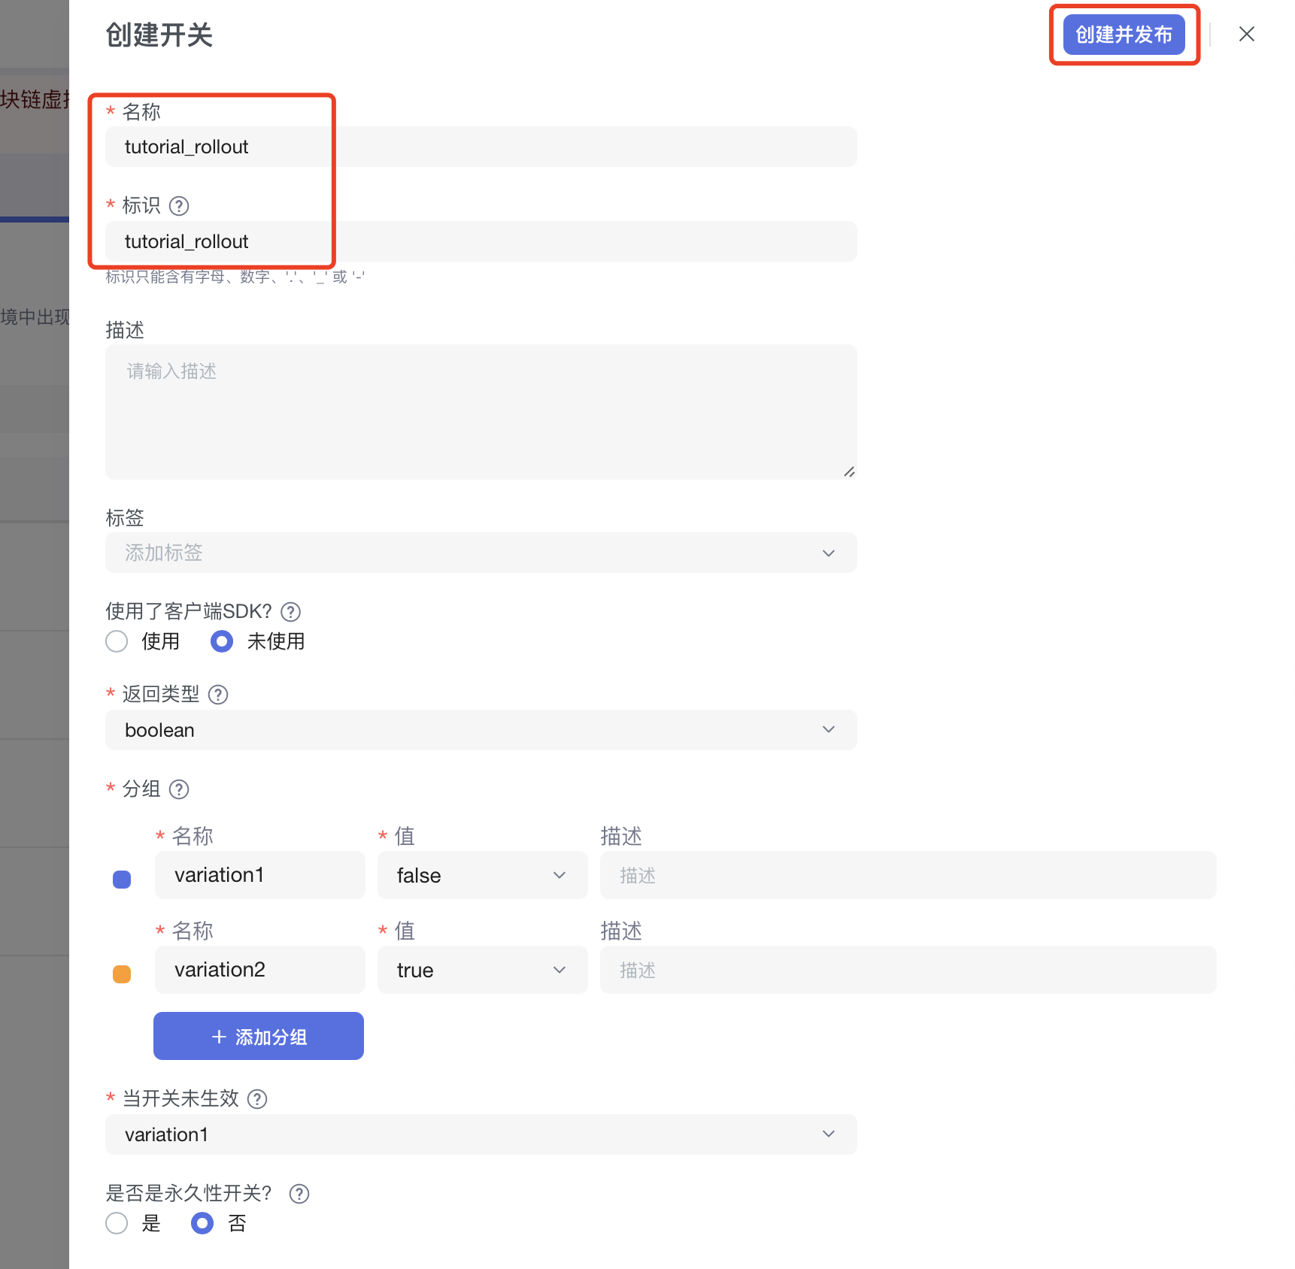Click help icon next to 分组 label

tap(179, 789)
